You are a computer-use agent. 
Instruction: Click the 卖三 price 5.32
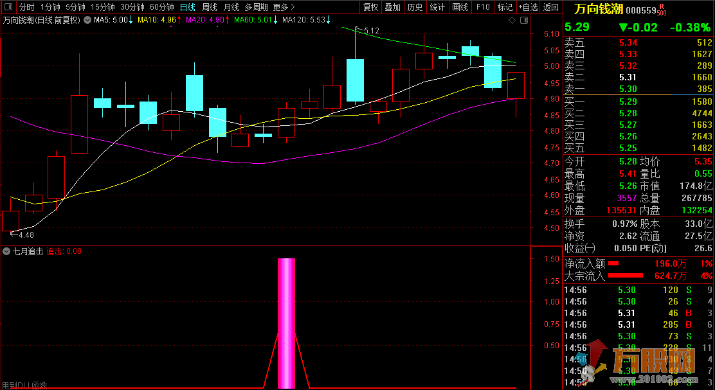(628, 66)
